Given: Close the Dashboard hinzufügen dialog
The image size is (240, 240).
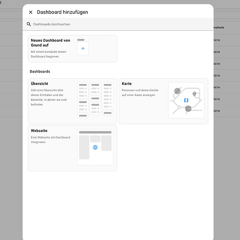Looking at the screenshot, I should [31, 12].
